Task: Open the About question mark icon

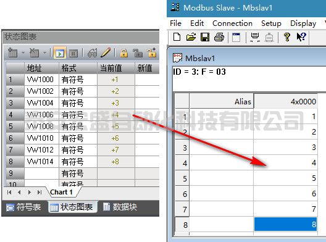Action: point(287,37)
